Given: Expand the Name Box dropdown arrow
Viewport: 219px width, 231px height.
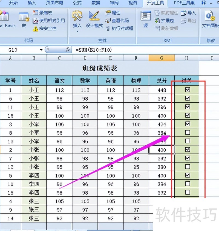Looking at the screenshot, I should coord(41,50).
